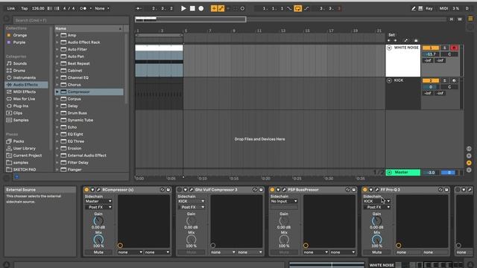Toggle the Loop switch in transport
Viewport: 477px width, 268px height.
pos(298,8)
